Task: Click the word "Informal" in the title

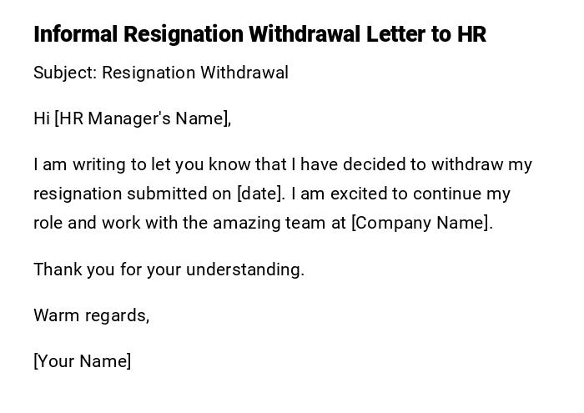Action: point(76,35)
